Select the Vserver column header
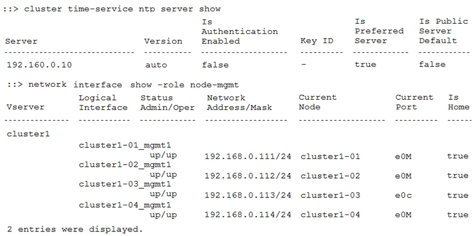The width and height of the screenshot is (472, 236). (x=25, y=107)
